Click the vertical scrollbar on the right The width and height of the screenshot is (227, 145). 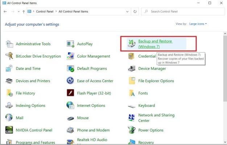pos(224,72)
